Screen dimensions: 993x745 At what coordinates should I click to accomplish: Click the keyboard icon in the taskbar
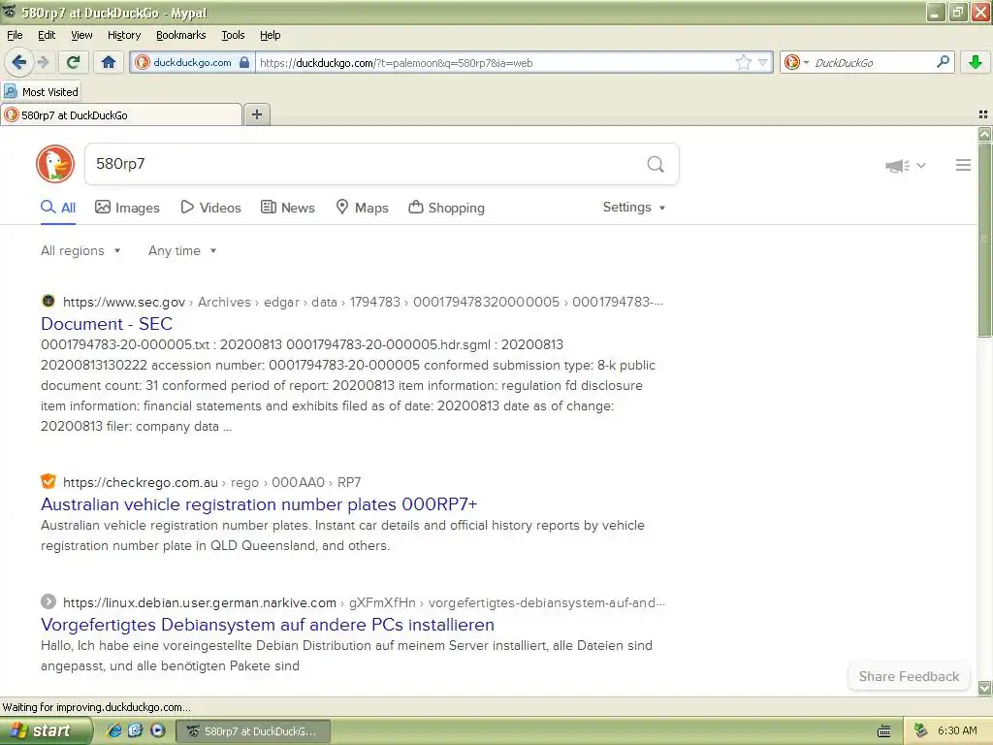884,731
